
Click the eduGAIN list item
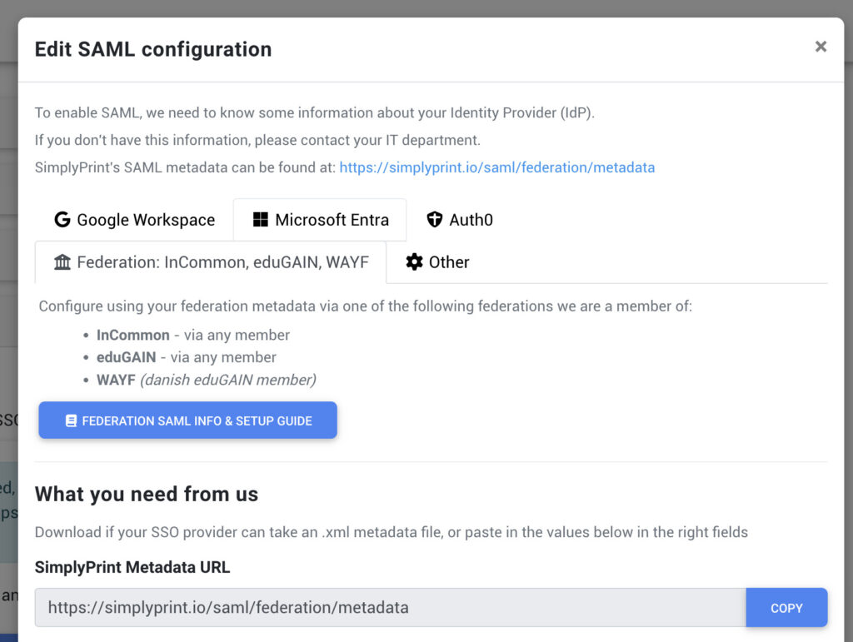click(187, 357)
